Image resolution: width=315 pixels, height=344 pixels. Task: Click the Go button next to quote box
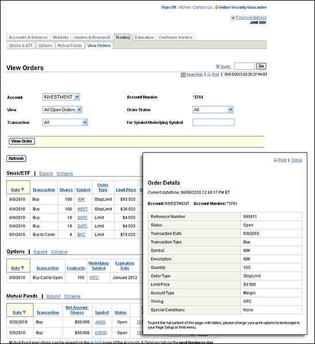(261, 66)
